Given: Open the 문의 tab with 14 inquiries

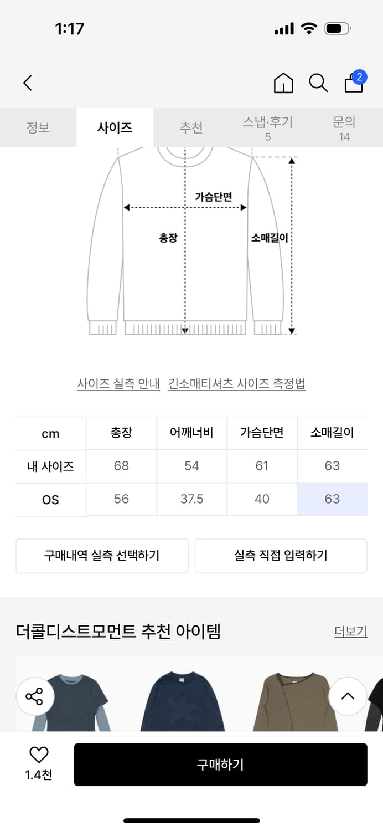Looking at the screenshot, I should click(344, 127).
